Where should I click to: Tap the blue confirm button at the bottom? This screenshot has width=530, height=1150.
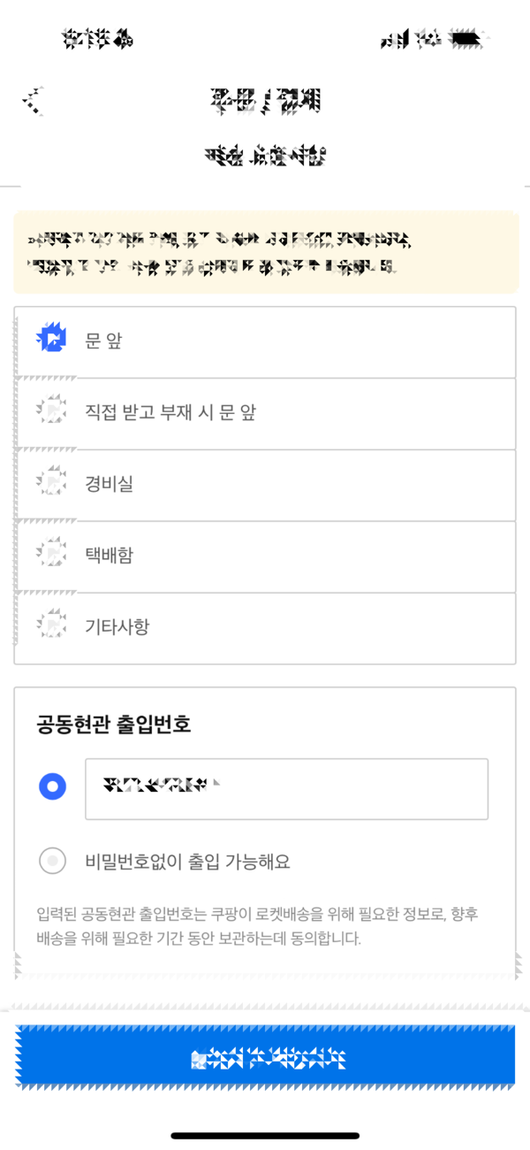point(265,1055)
